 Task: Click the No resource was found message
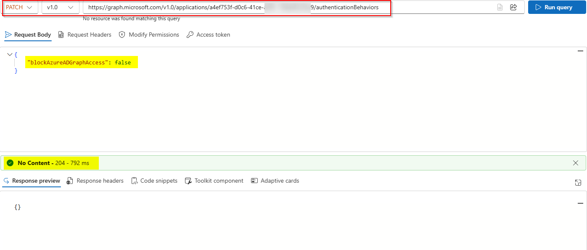pyautogui.click(x=132, y=19)
